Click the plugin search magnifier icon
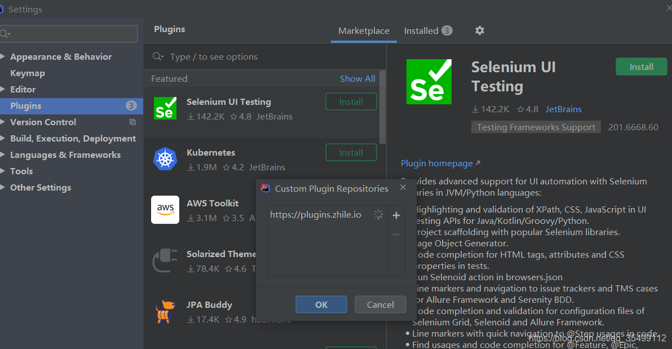The height and width of the screenshot is (349, 672). click(x=158, y=56)
